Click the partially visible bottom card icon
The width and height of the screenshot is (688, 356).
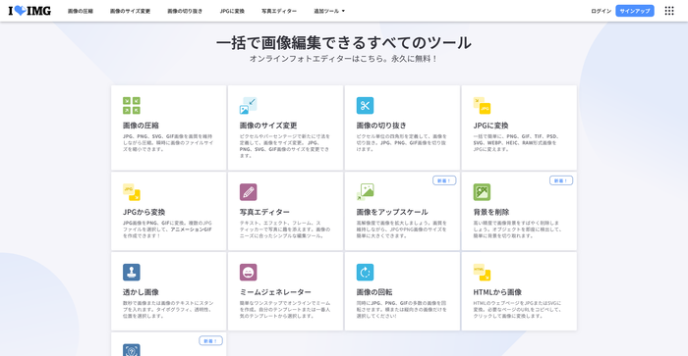pyautogui.click(x=132, y=350)
